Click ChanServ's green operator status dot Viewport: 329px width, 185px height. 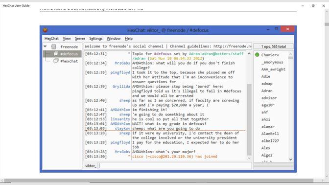tap(257, 55)
